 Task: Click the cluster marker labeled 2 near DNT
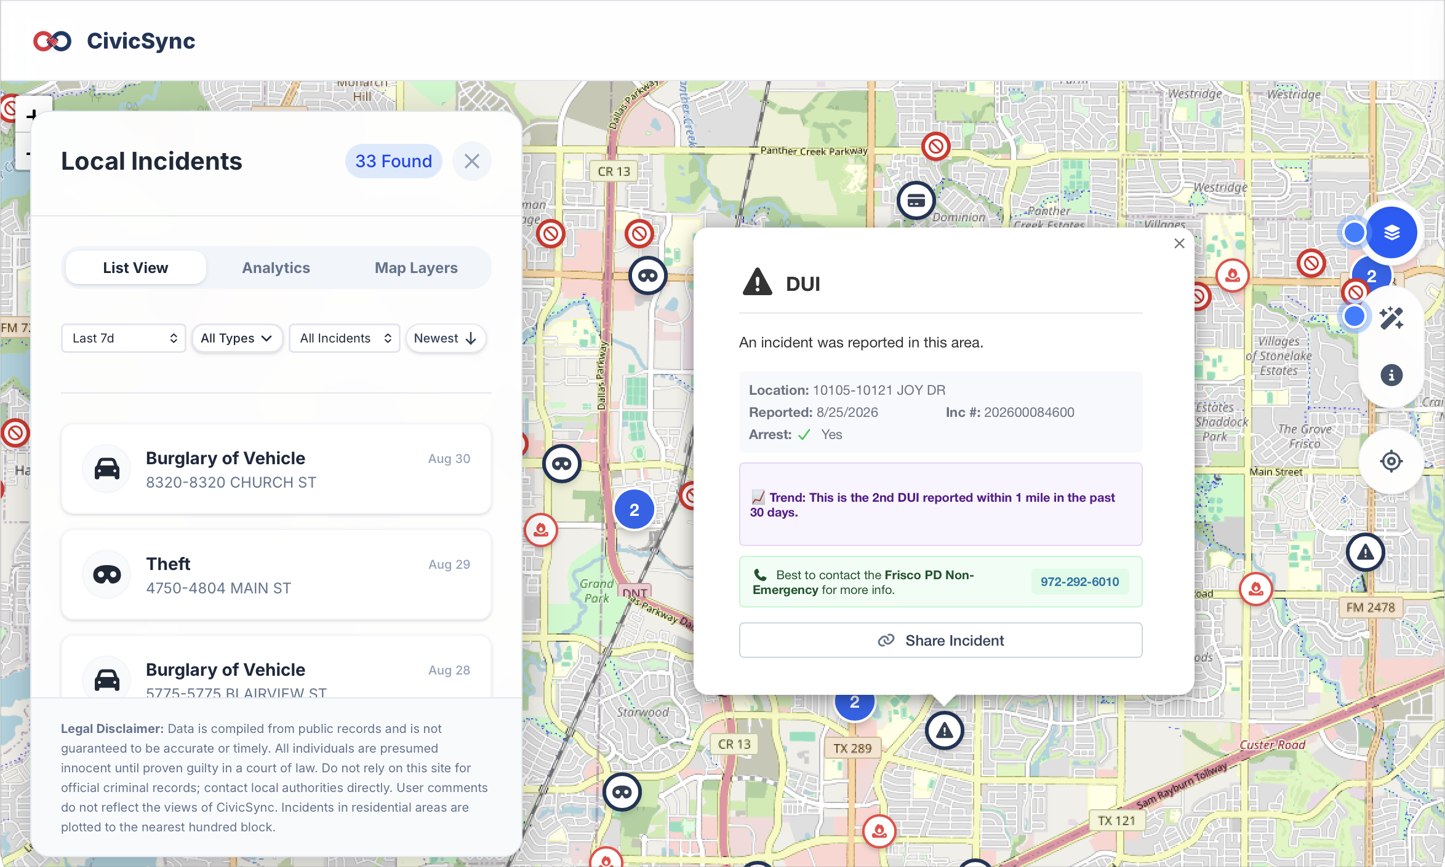pos(634,510)
